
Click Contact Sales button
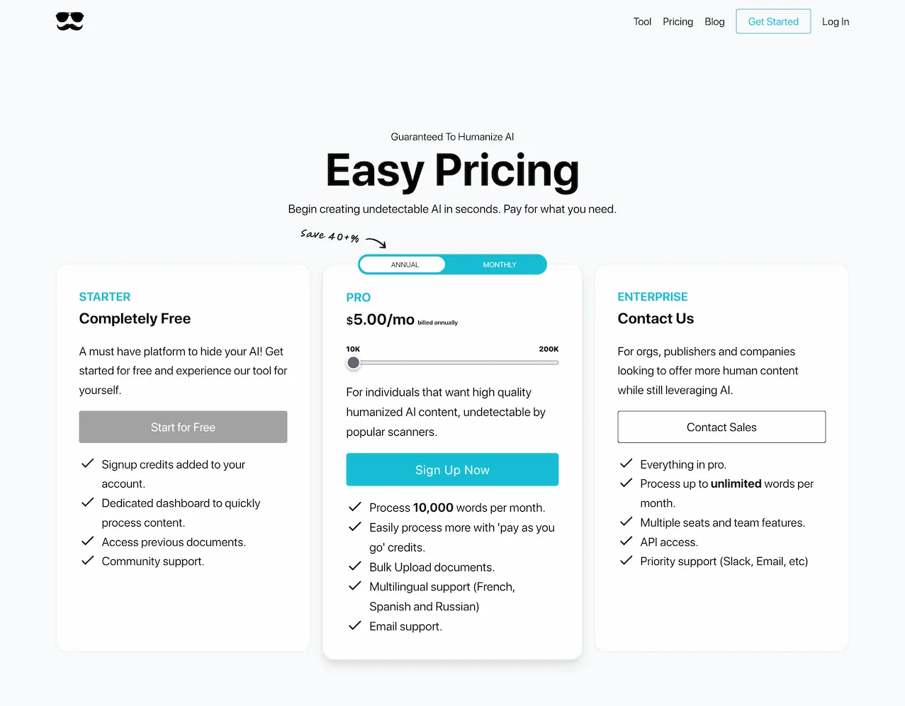(721, 427)
